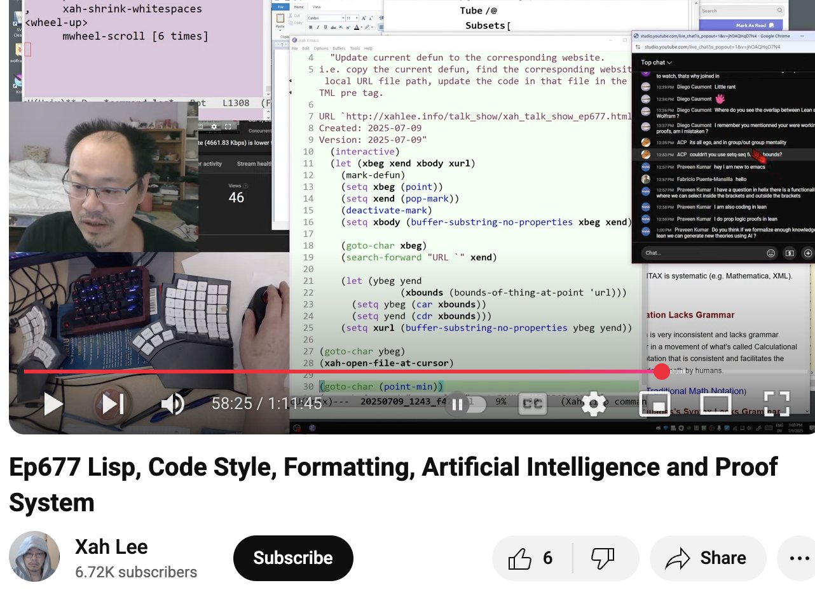Expand the font size 11 dropdown in WordPad

click(x=357, y=18)
